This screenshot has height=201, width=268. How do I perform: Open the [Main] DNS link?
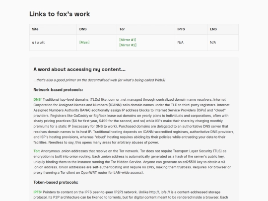click(x=84, y=42)
